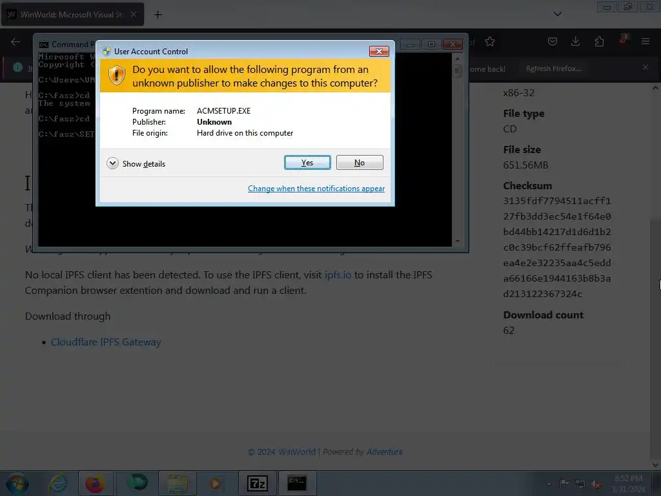The image size is (661, 496).
Task: Switch to Command Prompt in the taskbar
Action: (297, 483)
